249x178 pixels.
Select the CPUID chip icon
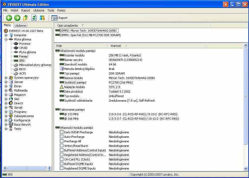click(x=16, y=48)
